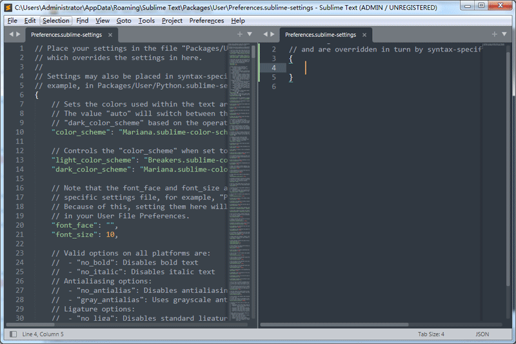This screenshot has width=516, height=344.
Task: Go to next tab in right pane
Action: (273, 34)
